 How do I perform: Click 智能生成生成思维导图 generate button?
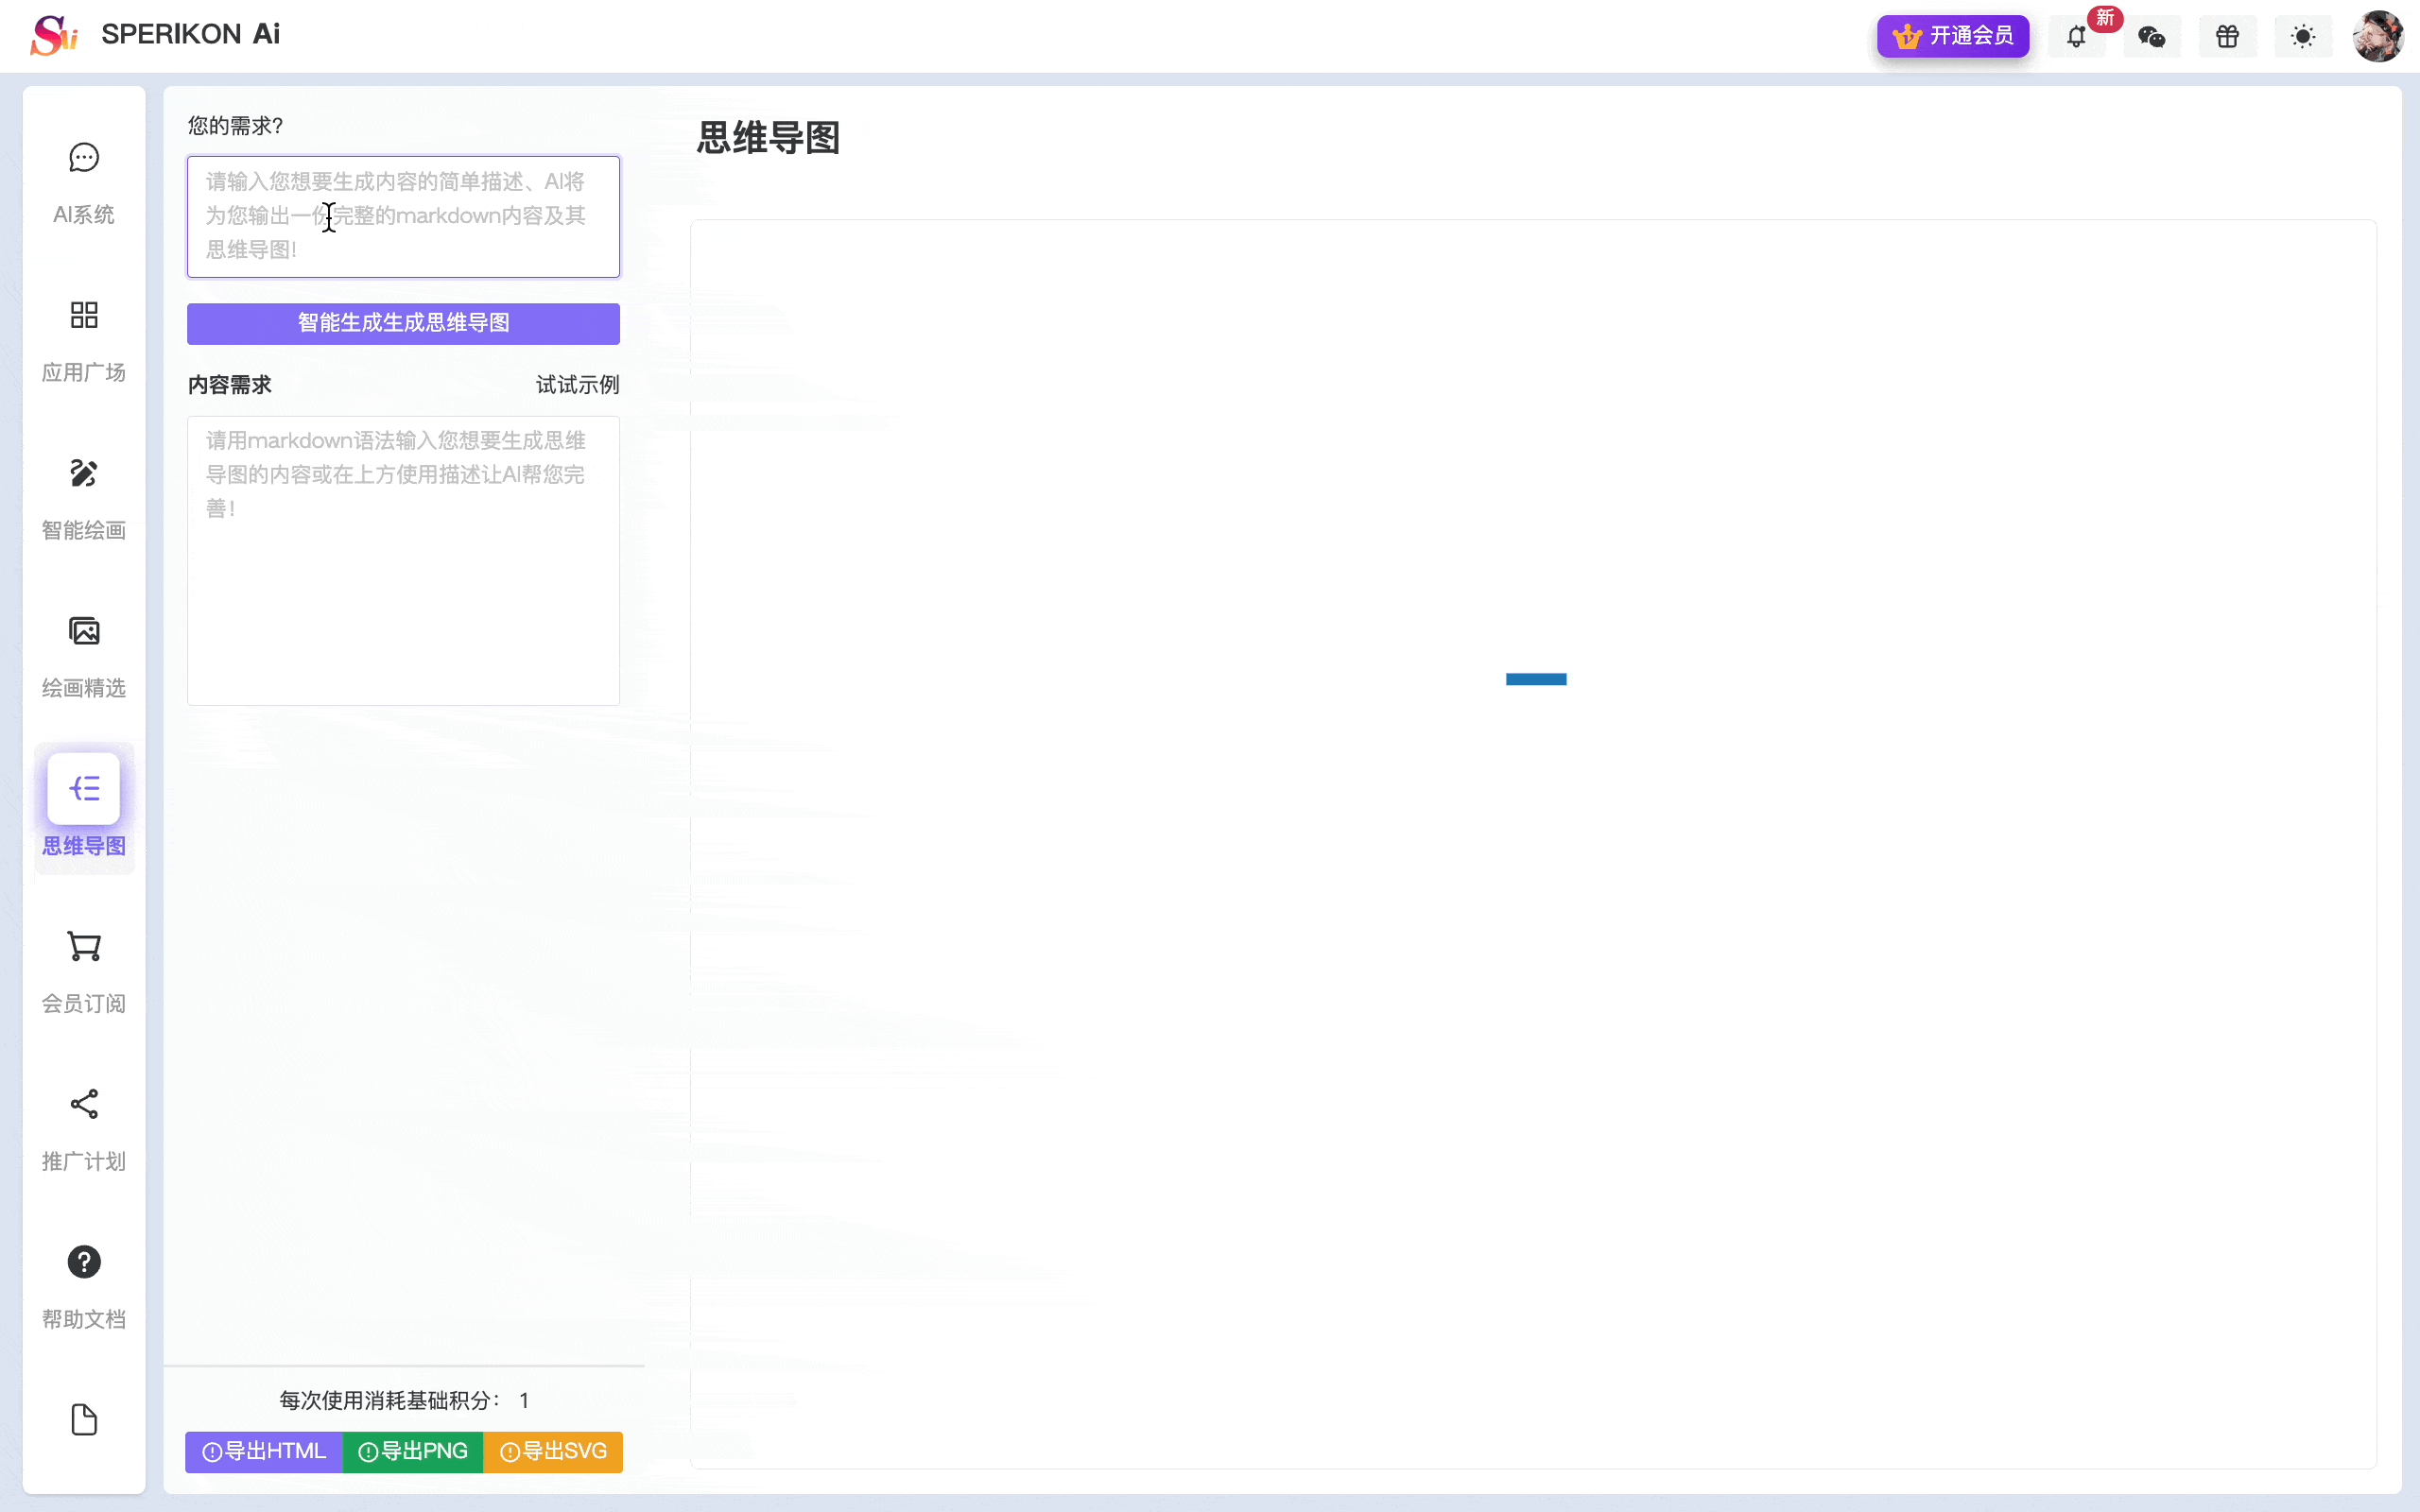tap(403, 322)
